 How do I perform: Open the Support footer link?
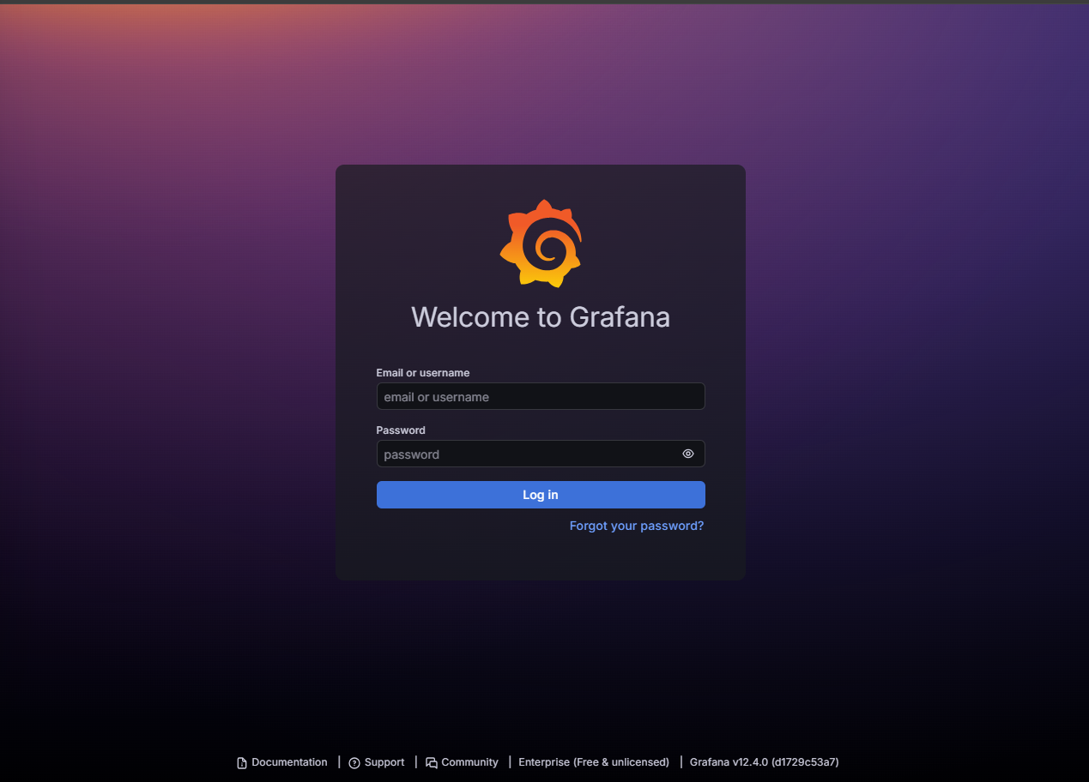(x=377, y=762)
